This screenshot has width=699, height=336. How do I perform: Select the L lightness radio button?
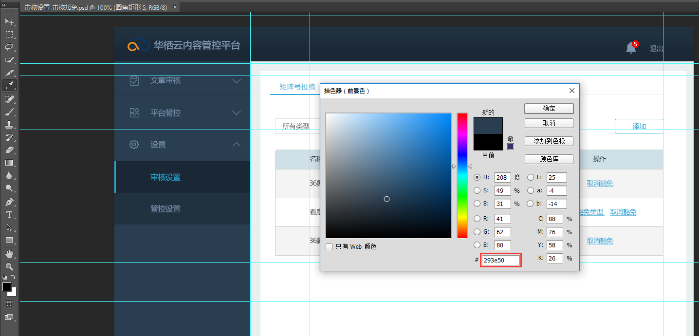531,177
